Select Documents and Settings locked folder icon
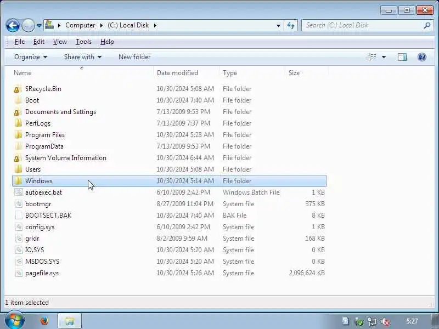The width and height of the screenshot is (439, 329). point(18,112)
